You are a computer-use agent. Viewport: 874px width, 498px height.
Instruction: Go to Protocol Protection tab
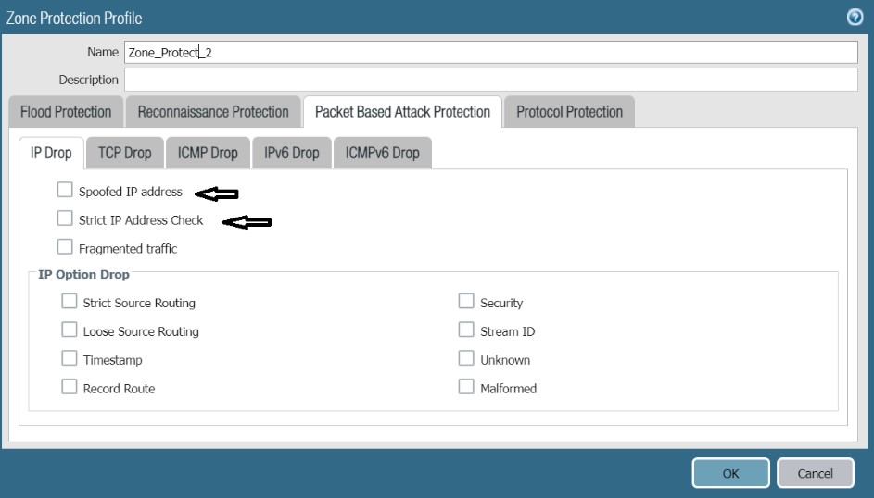click(x=569, y=112)
